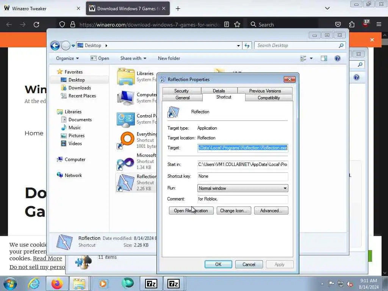Click the Firefox tracking protection shield icon
Viewport: 388px width, 291px height.
coord(62,24)
